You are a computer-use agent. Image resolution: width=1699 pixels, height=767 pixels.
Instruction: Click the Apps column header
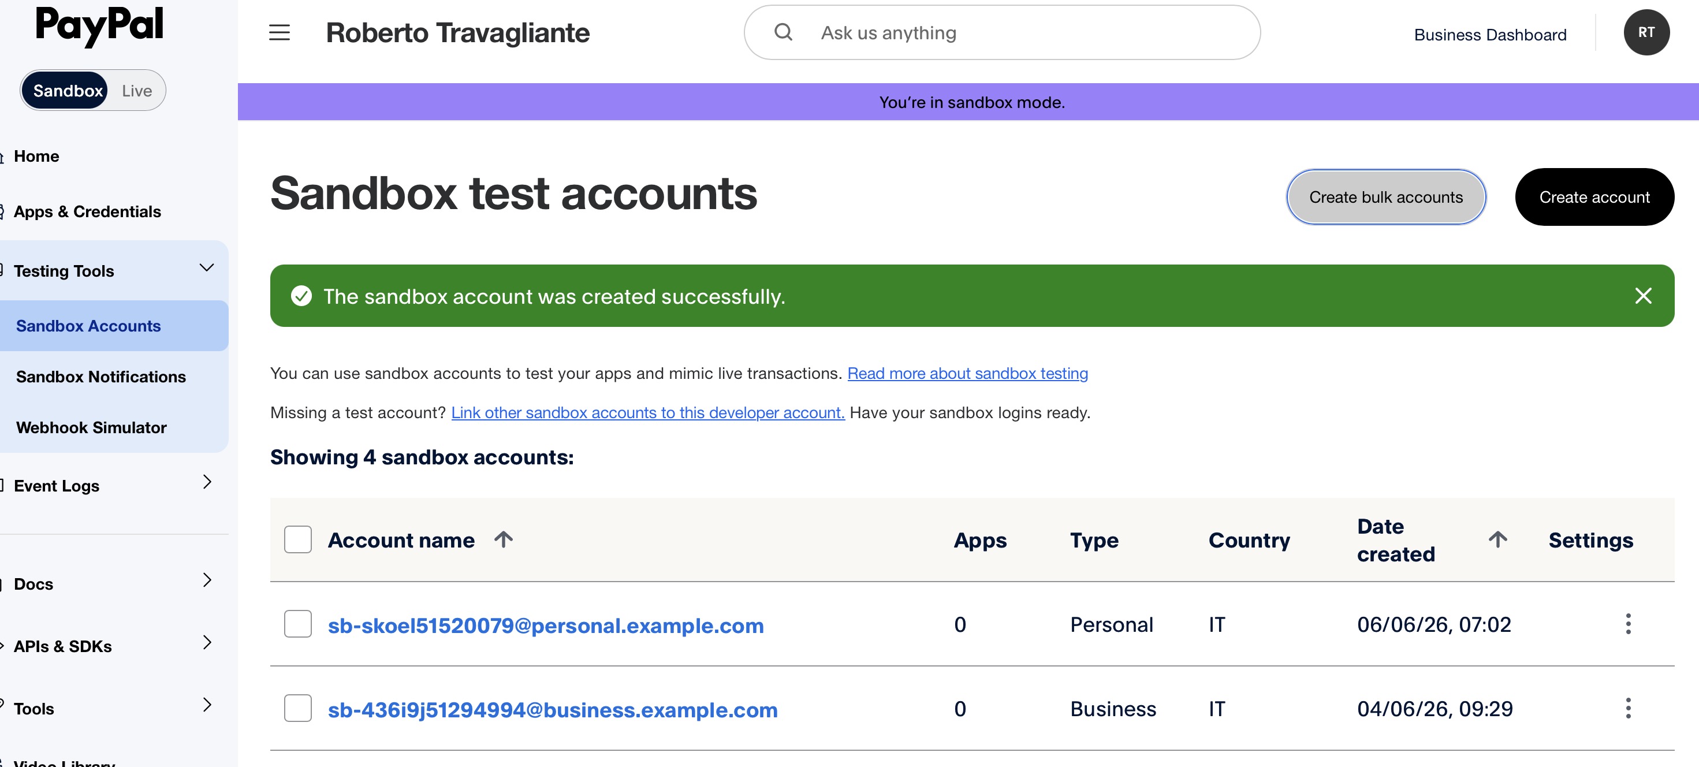point(980,540)
